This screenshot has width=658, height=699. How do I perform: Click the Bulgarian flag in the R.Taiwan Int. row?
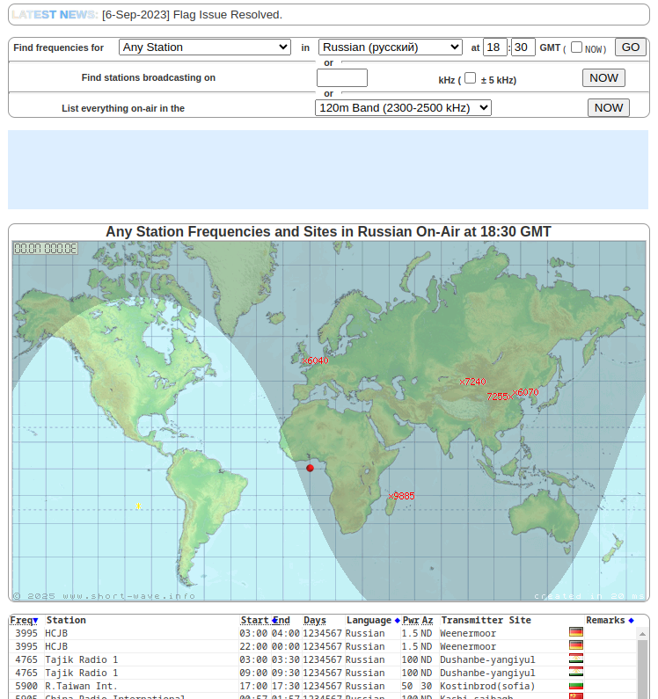point(576,685)
